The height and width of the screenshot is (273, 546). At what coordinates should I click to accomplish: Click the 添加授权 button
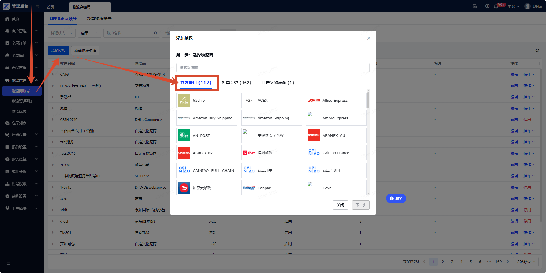pyautogui.click(x=58, y=51)
